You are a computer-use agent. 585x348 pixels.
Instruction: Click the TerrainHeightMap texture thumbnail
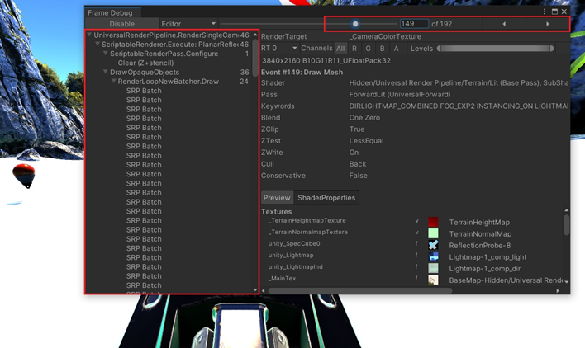(433, 222)
